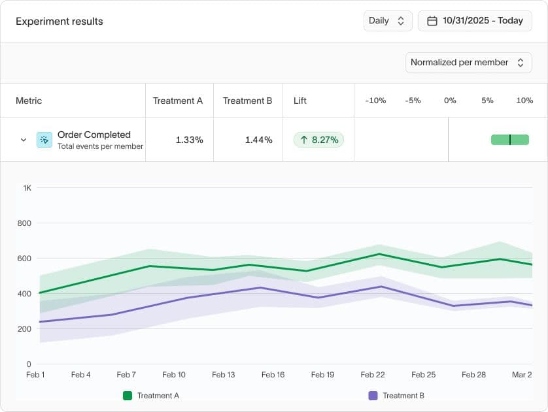This screenshot has width=548, height=412.
Task: Click the chevron icon on the Daily selector
Action: (x=402, y=20)
